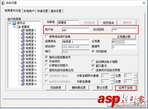Click the 连接别名 input field
This screenshot has height=109, width=148.
(x=75, y=42)
